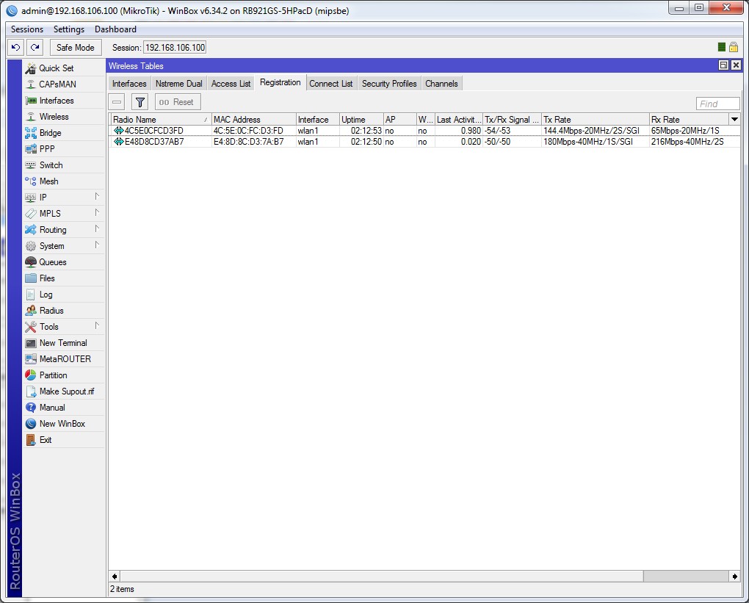Click the undo arrow icon

coord(16,48)
